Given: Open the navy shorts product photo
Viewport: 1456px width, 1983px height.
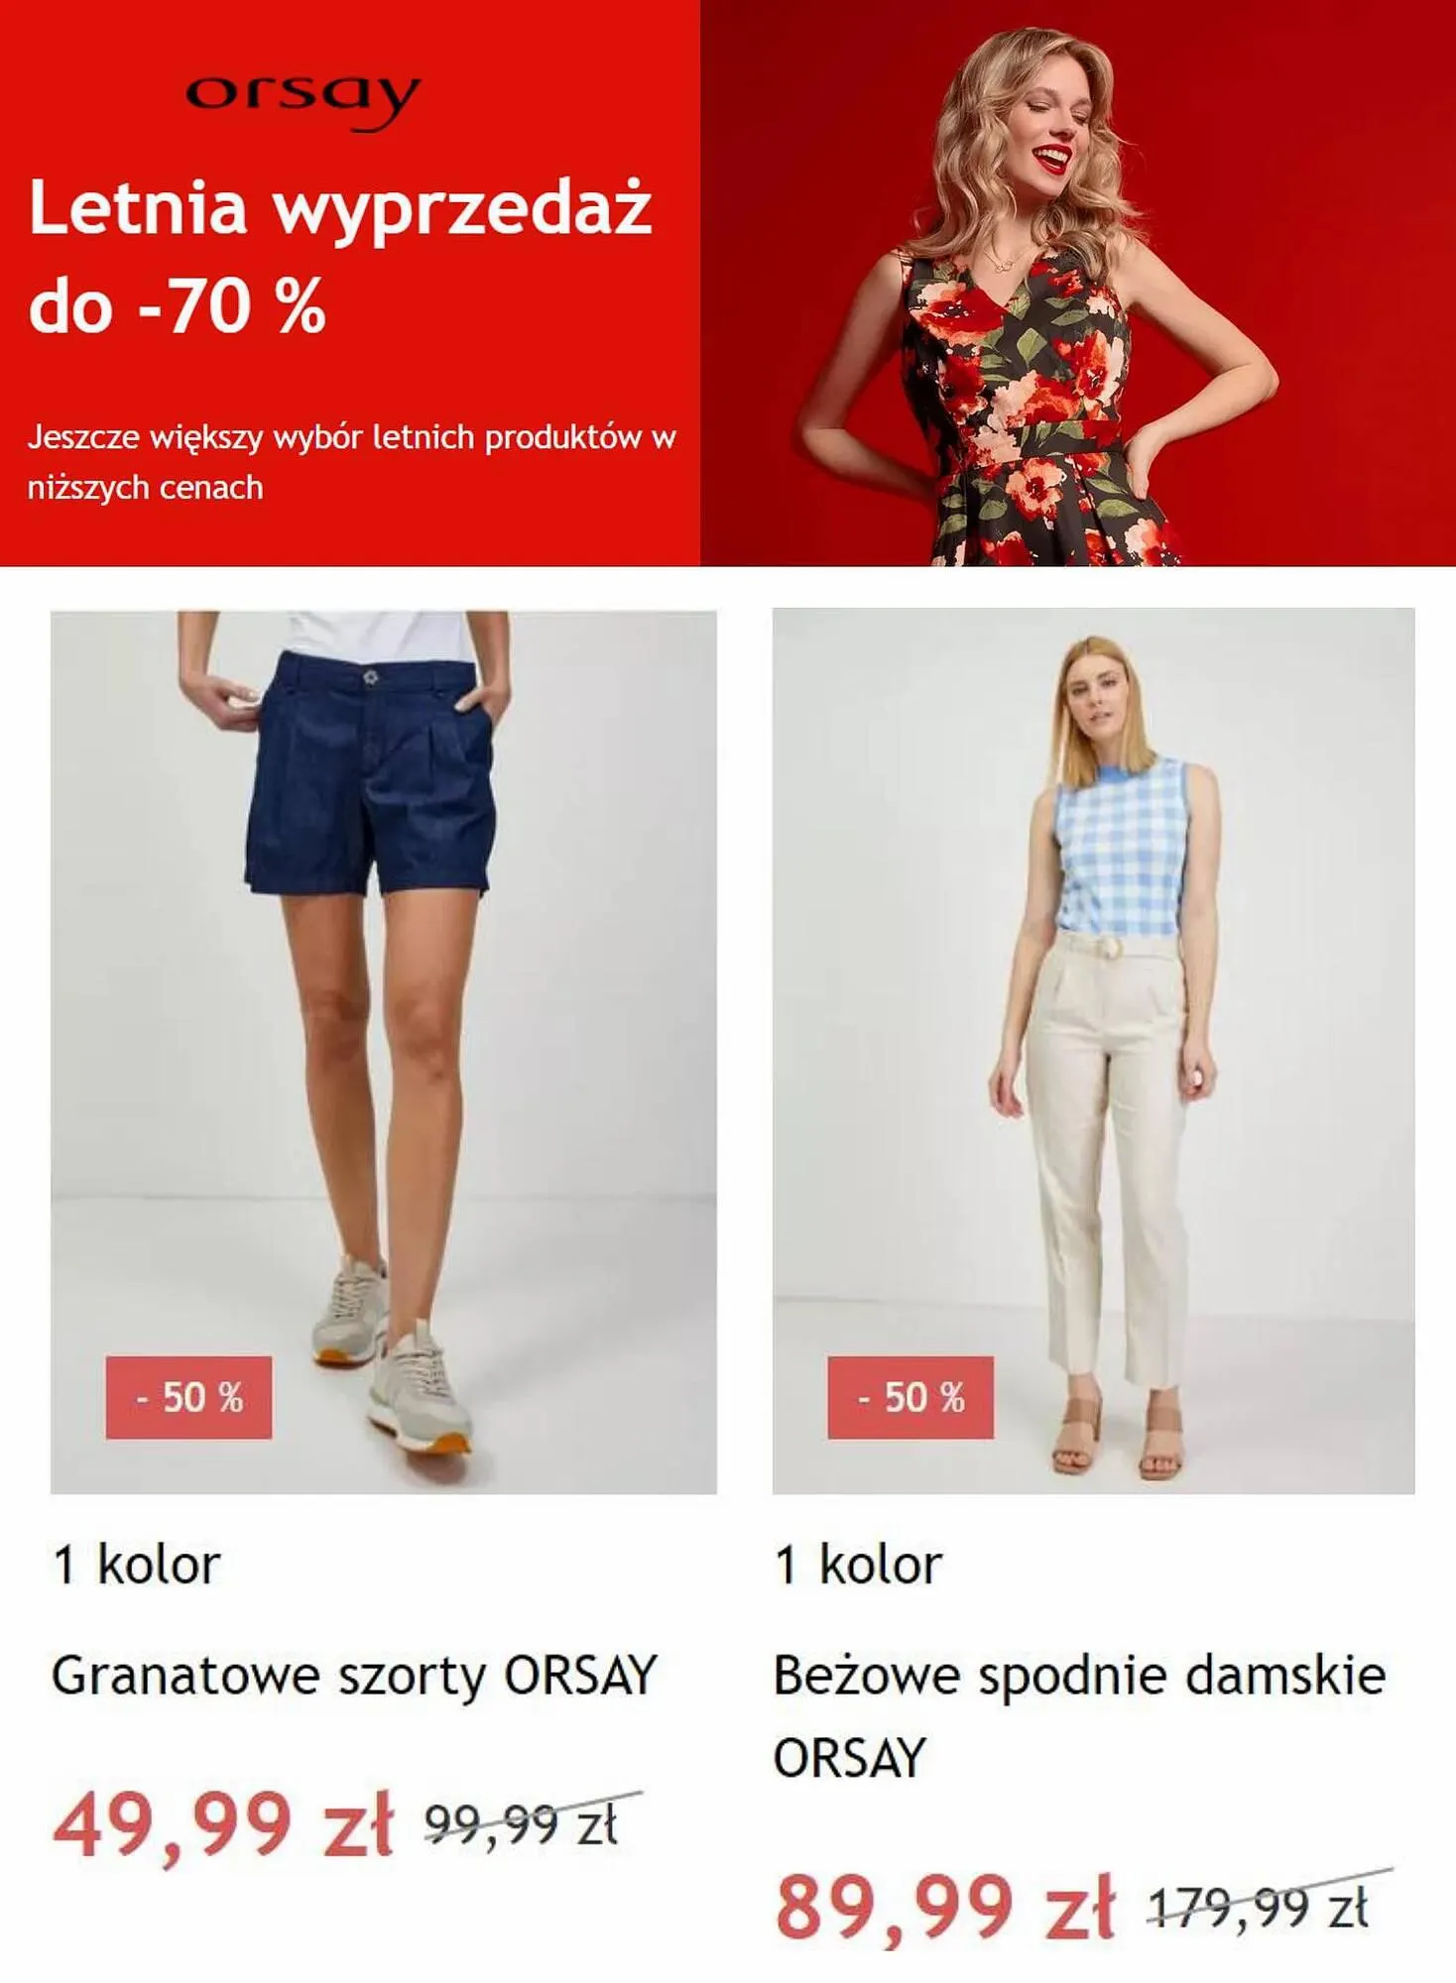Looking at the screenshot, I should tap(384, 1052).
